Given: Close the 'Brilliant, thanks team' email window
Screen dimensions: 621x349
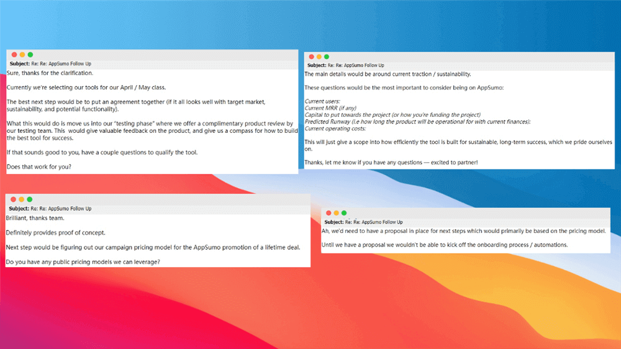Looking at the screenshot, I should coord(14,200).
